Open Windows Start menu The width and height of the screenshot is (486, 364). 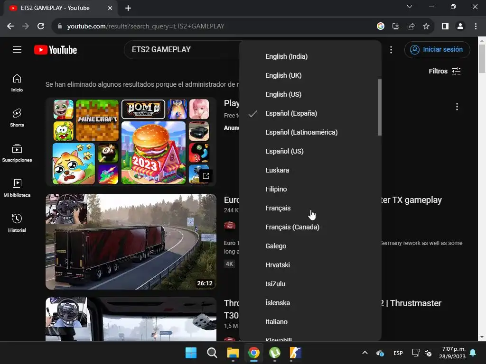[x=191, y=353]
